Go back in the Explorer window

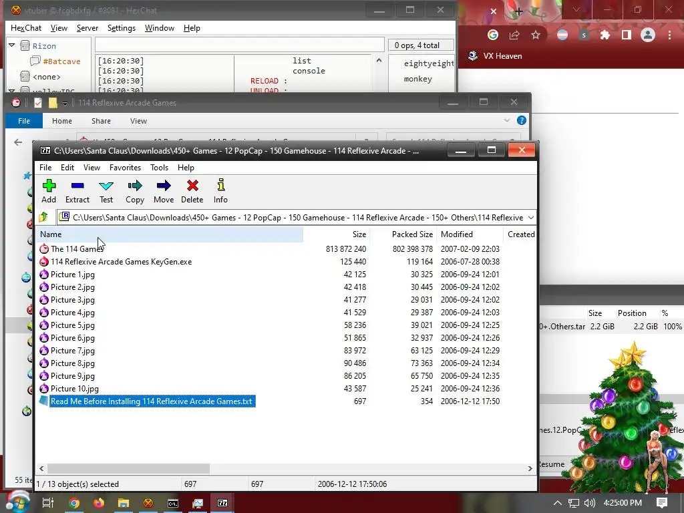[18, 142]
